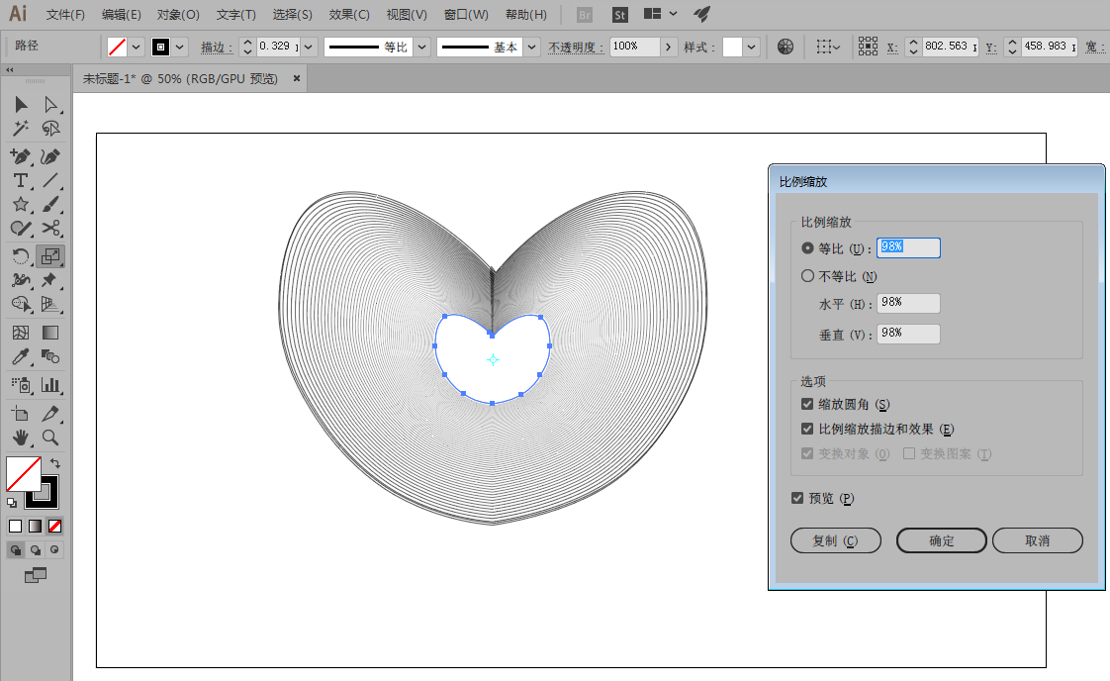Select the Scissors tool

(50, 229)
